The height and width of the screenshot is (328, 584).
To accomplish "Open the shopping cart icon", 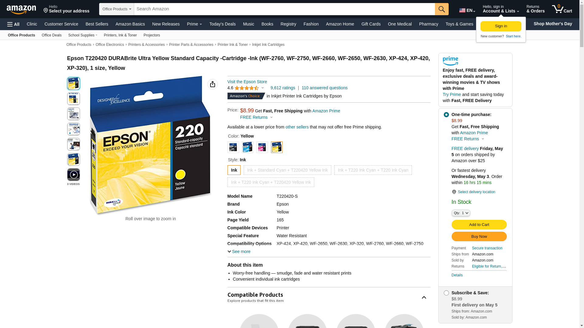I will [x=562, y=9].
